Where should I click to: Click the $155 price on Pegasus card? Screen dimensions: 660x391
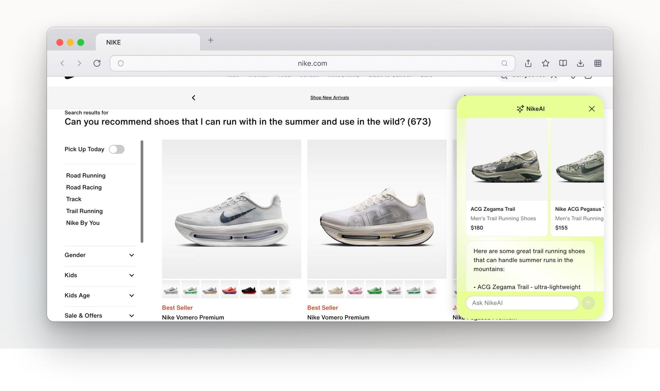pos(561,228)
